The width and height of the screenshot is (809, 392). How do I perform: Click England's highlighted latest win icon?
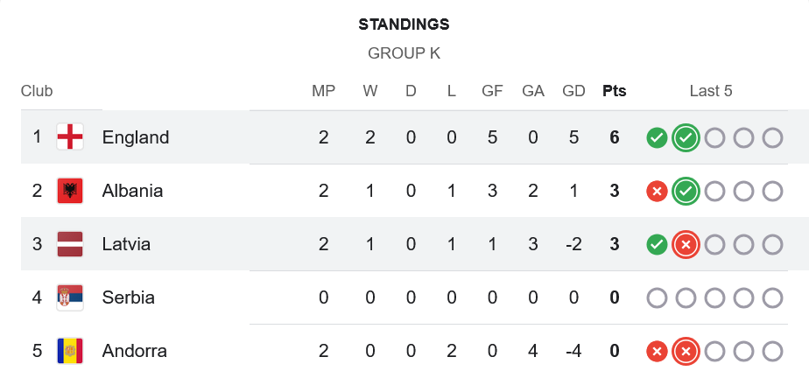(686, 137)
